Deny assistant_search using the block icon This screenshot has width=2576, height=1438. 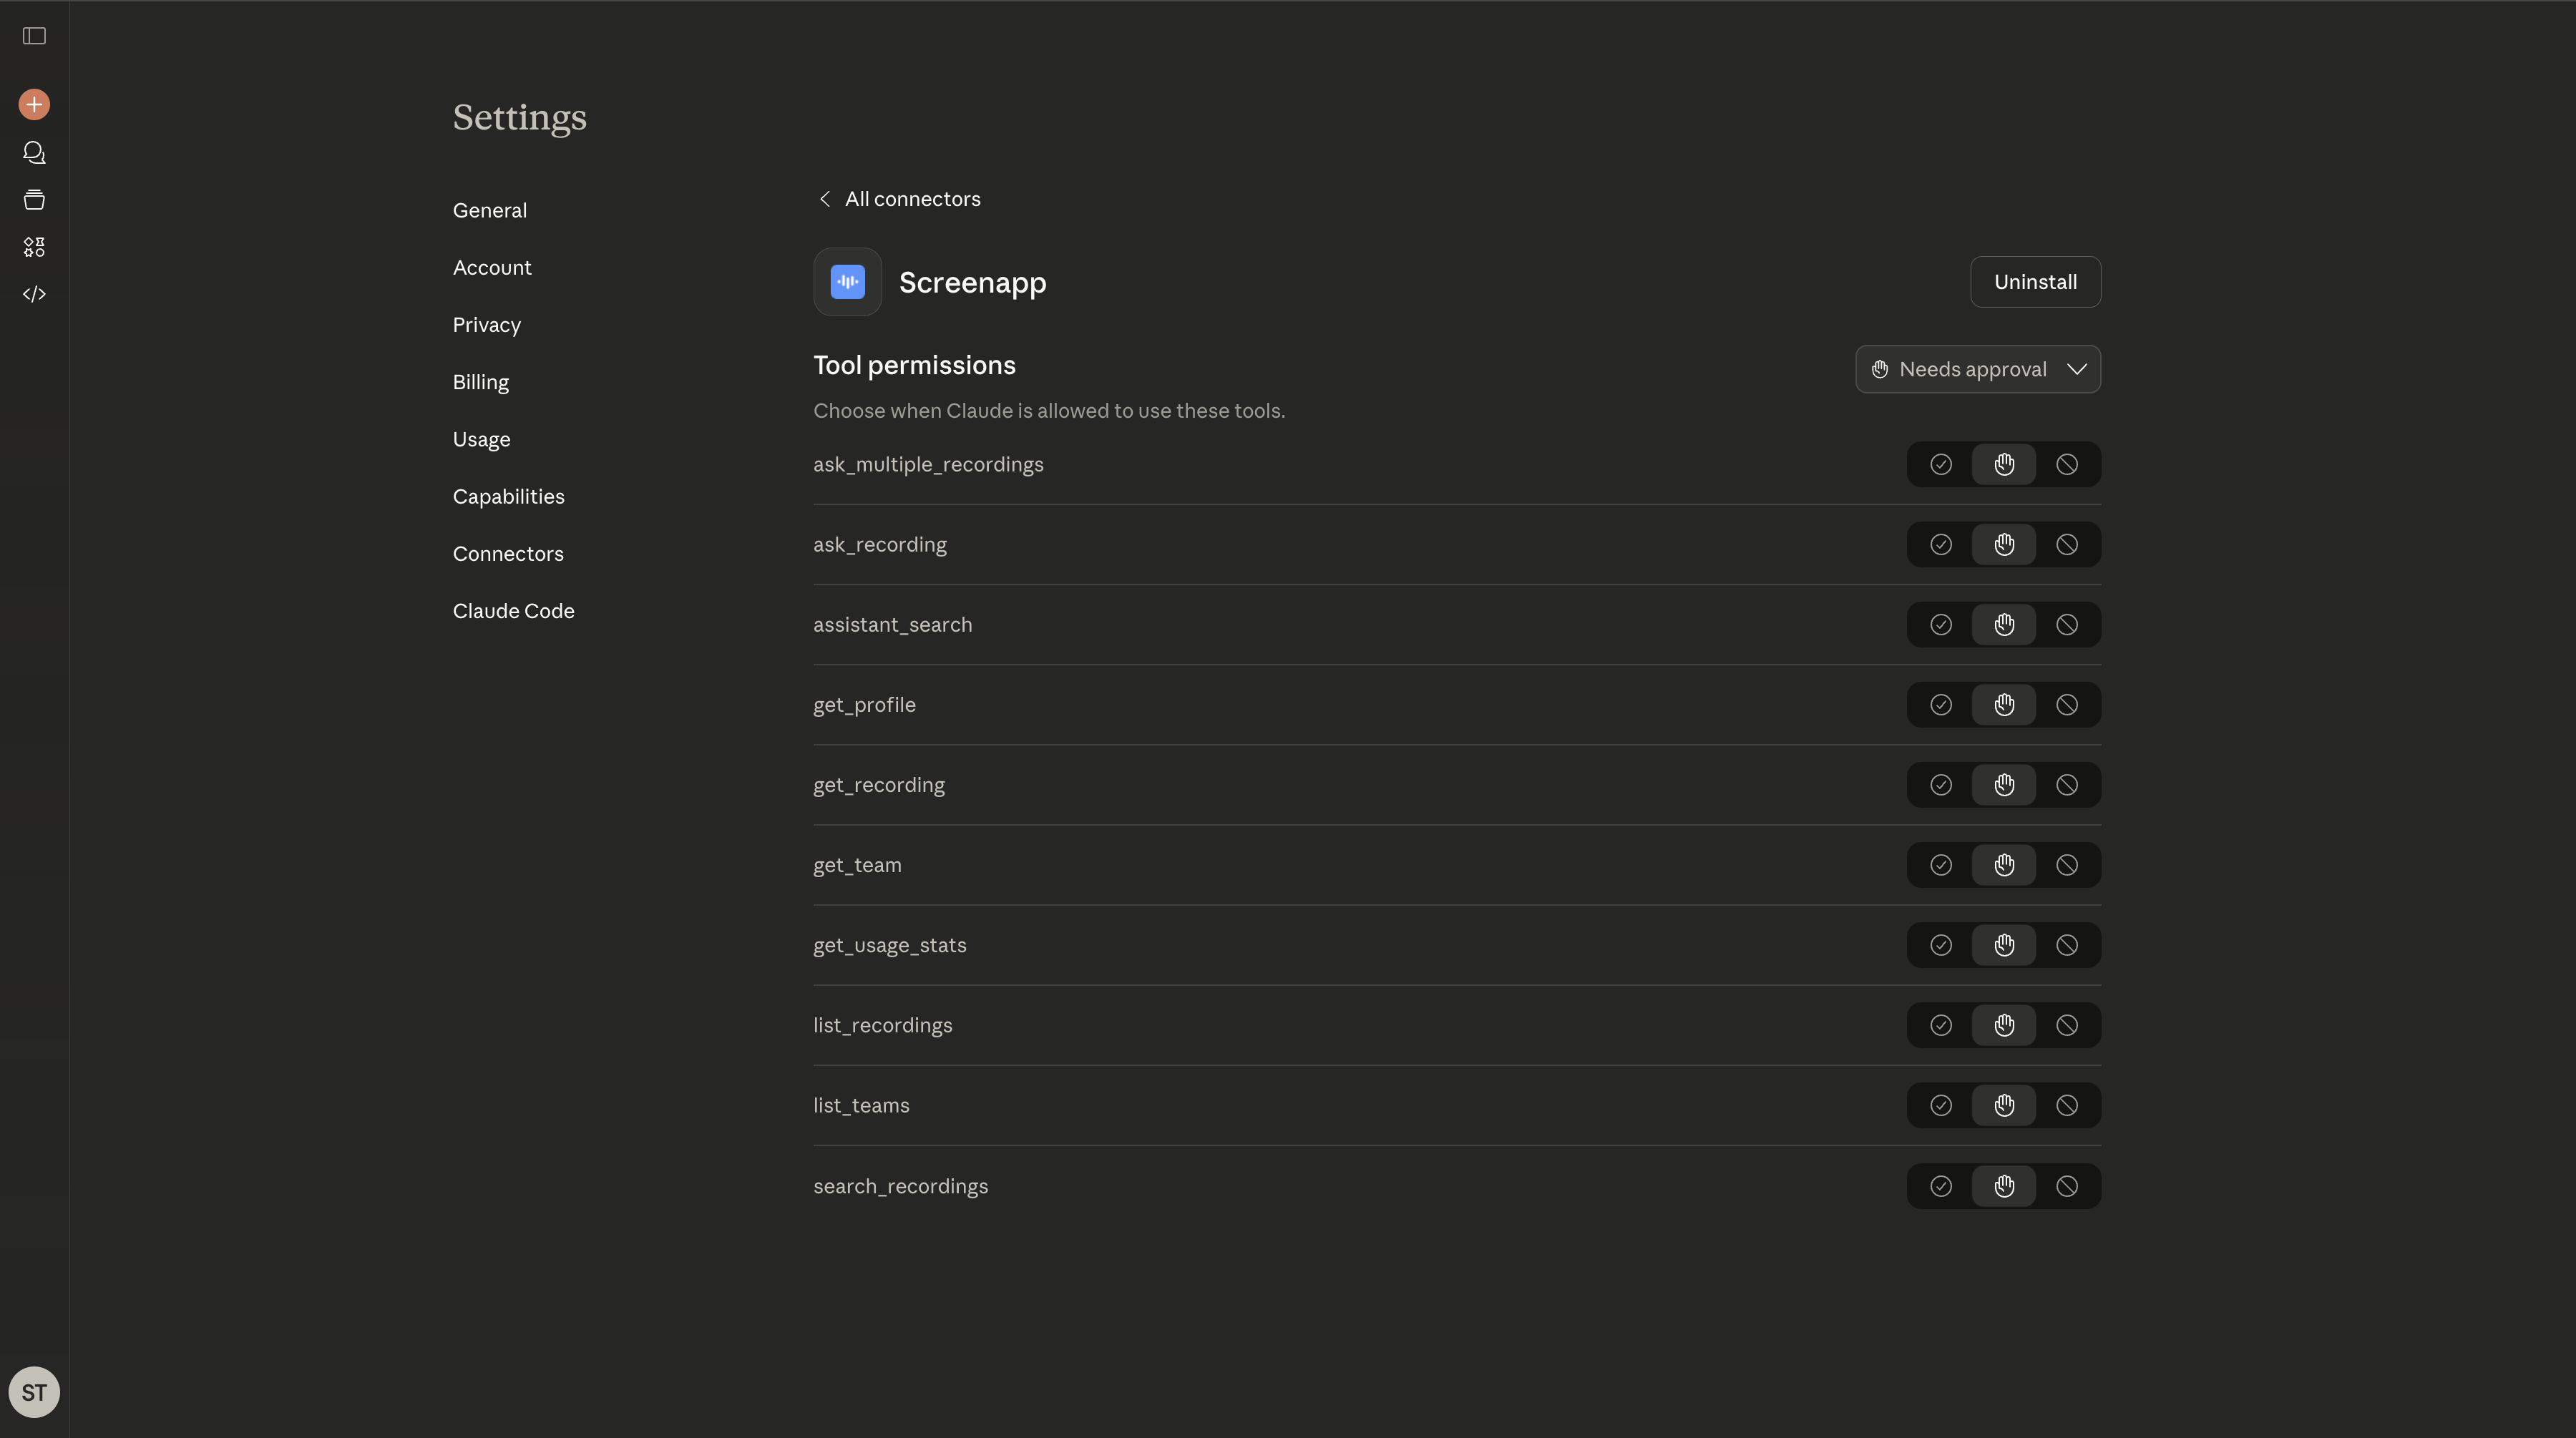[2067, 624]
